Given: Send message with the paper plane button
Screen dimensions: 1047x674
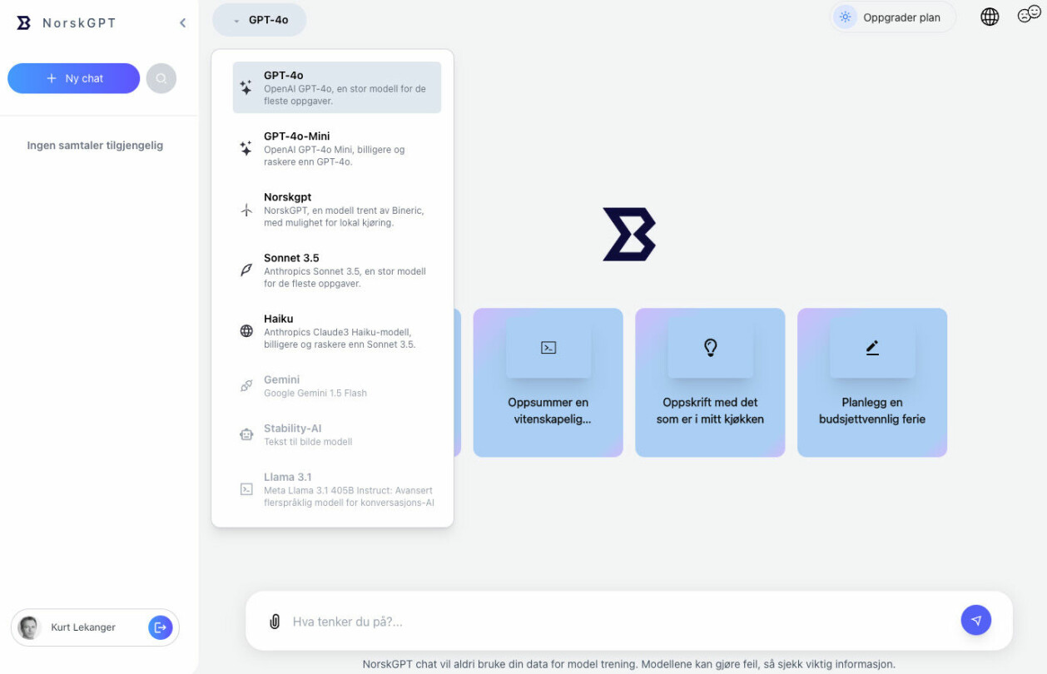Looking at the screenshot, I should 976,621.
